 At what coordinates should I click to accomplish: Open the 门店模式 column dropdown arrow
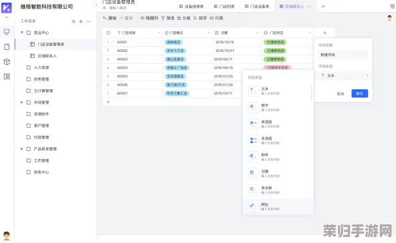click(208, 33)
